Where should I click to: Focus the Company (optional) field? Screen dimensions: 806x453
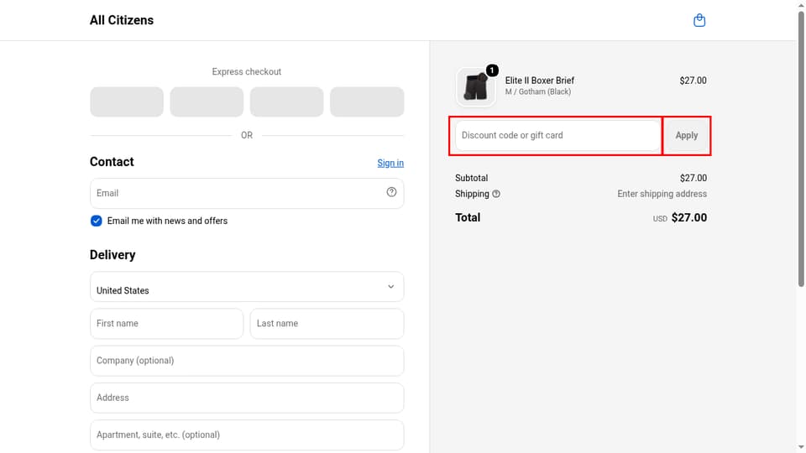click(x=247, y=361)
